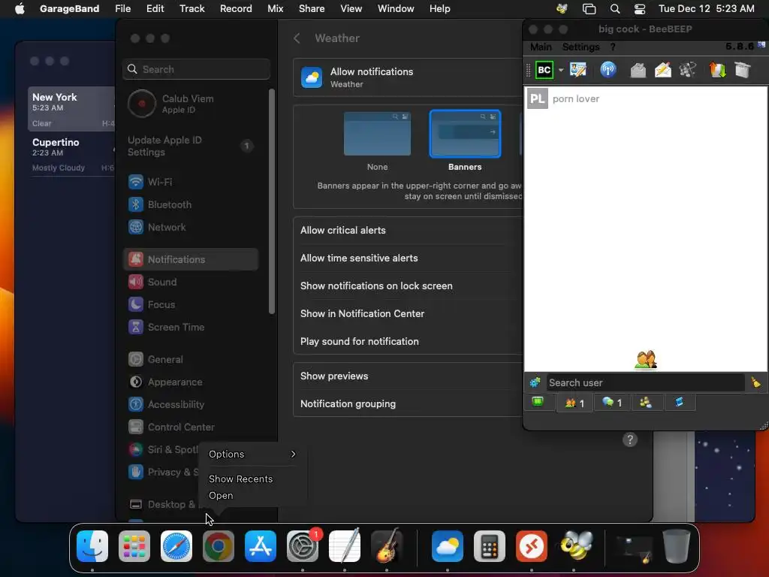Click the gray network nodes icon in BeeBEEP toolbar

688,70
